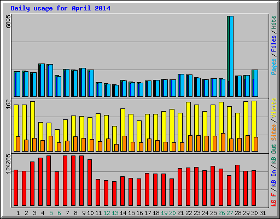Viewport: 280px width, 219px height.
Task: Click green weekend day label 19
Action: [164, 213]
